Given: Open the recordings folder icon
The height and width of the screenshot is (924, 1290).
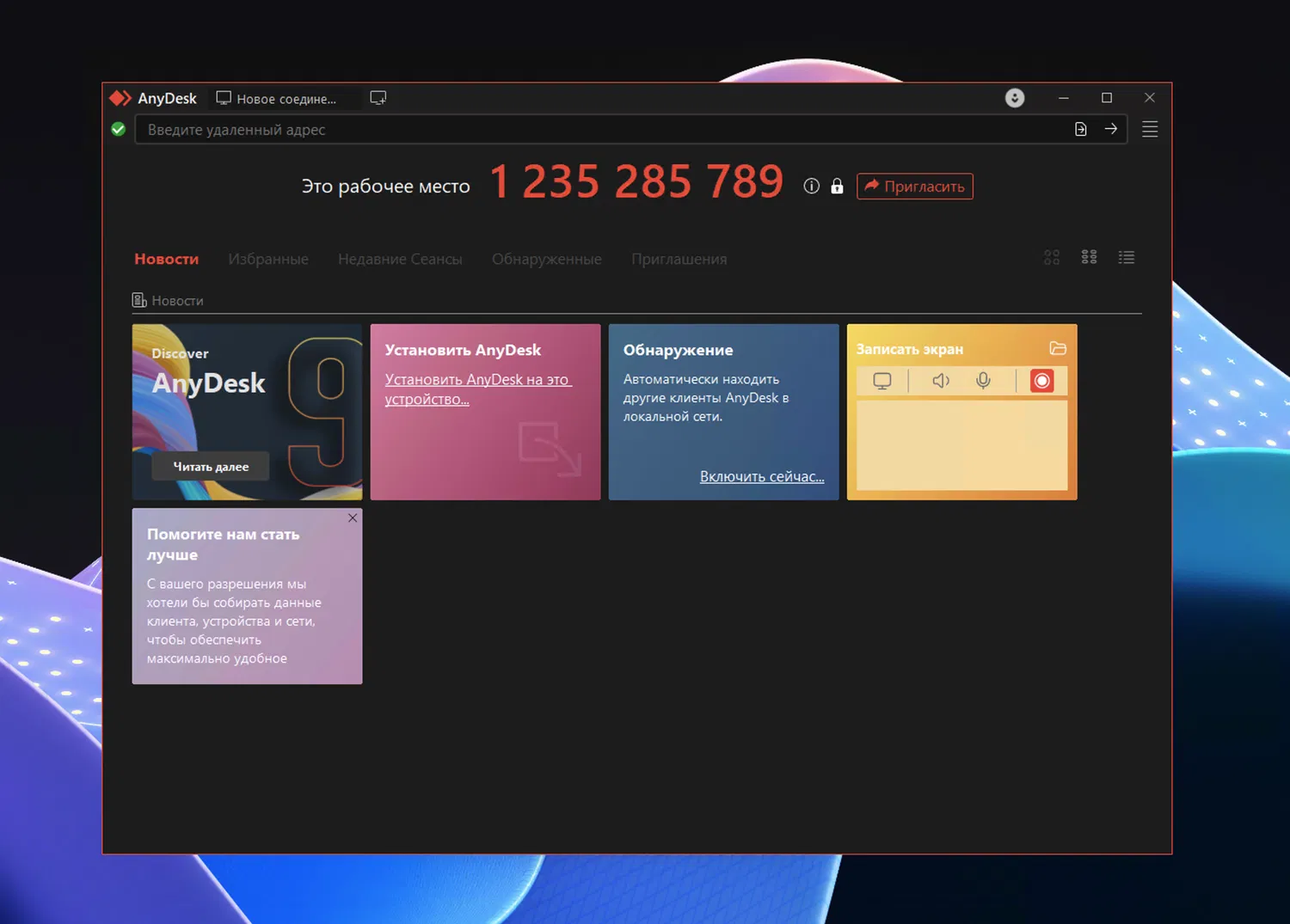Looking at the screenshot, I should [1058, 348].
